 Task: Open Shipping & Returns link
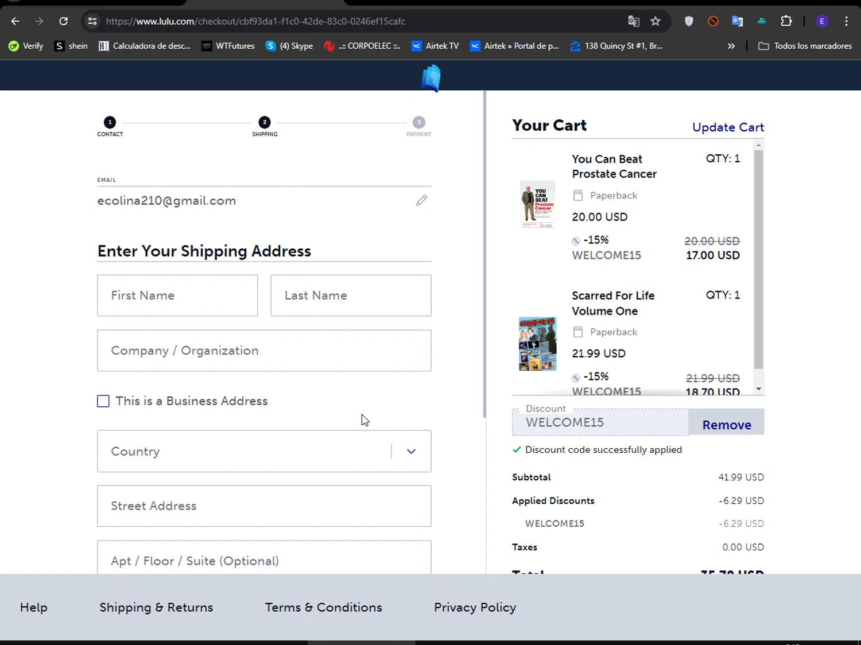[156, 607]
